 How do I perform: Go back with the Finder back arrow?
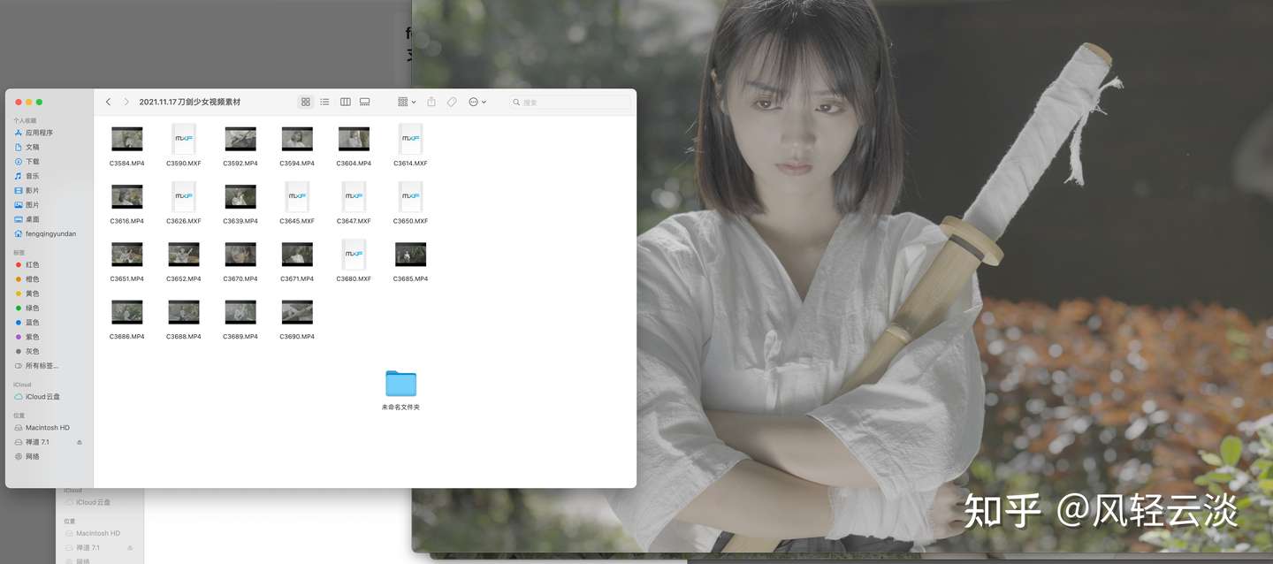[x=108, y=102]
